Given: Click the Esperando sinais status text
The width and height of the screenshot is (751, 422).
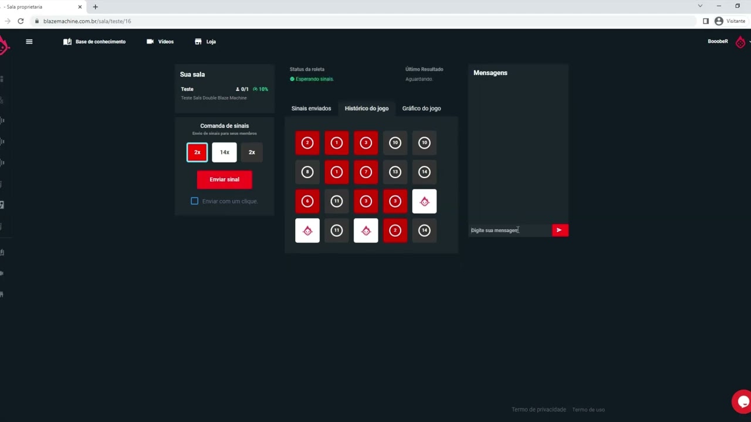Looking at the screenshot, I should [314, 79].
